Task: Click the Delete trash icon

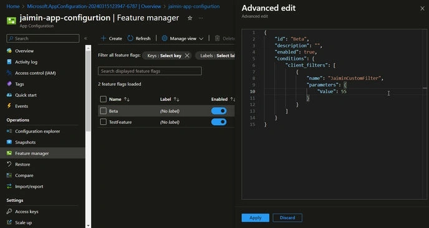Action: click(217, 39)
